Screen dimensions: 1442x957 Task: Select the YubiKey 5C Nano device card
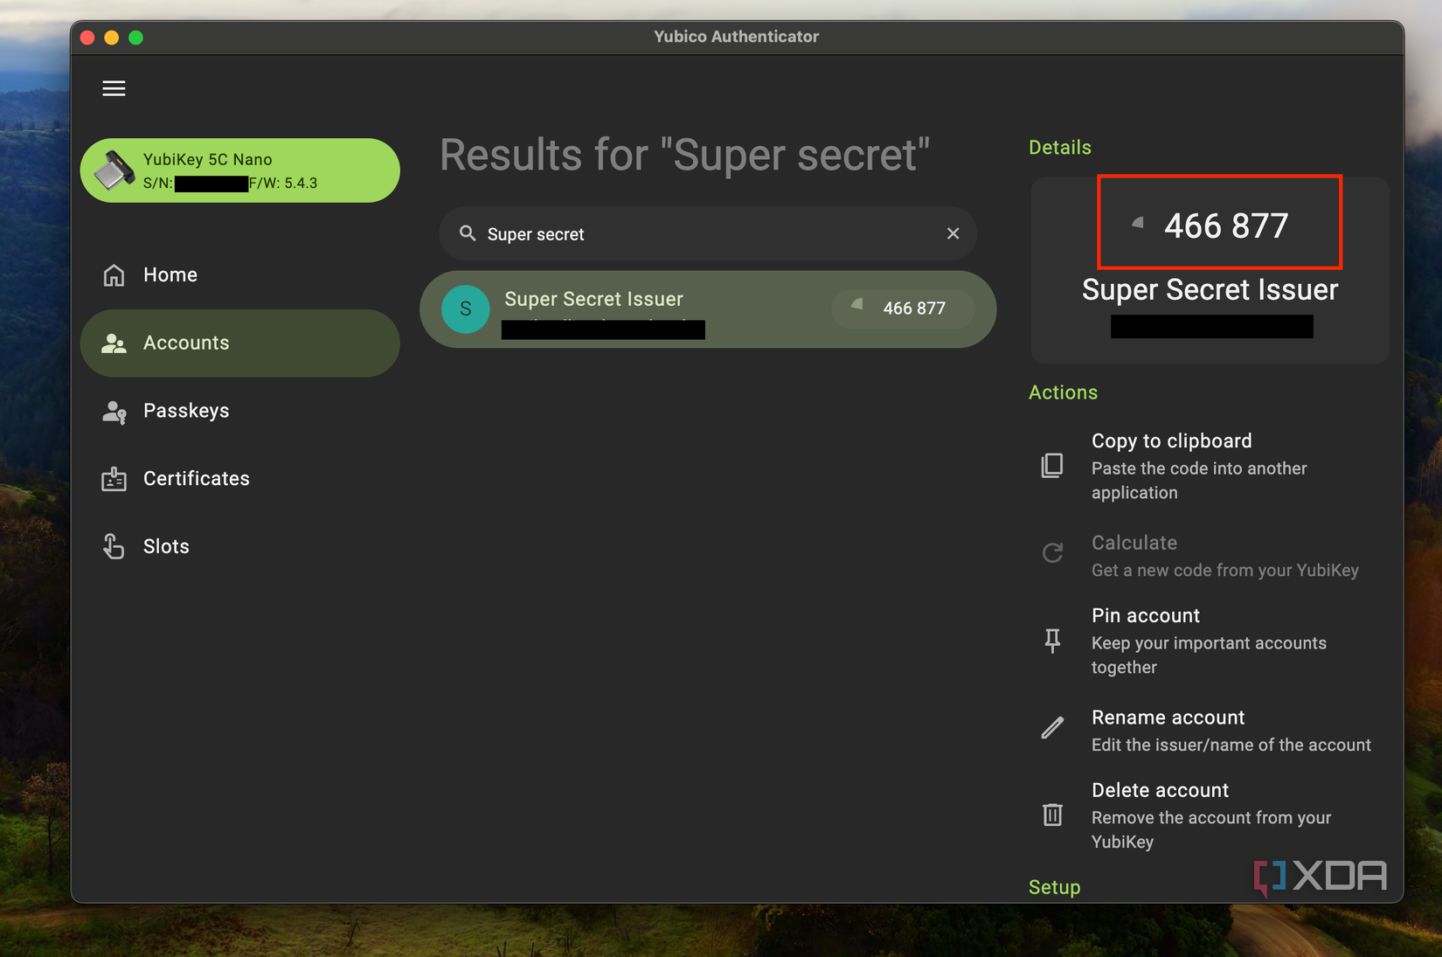239,170
